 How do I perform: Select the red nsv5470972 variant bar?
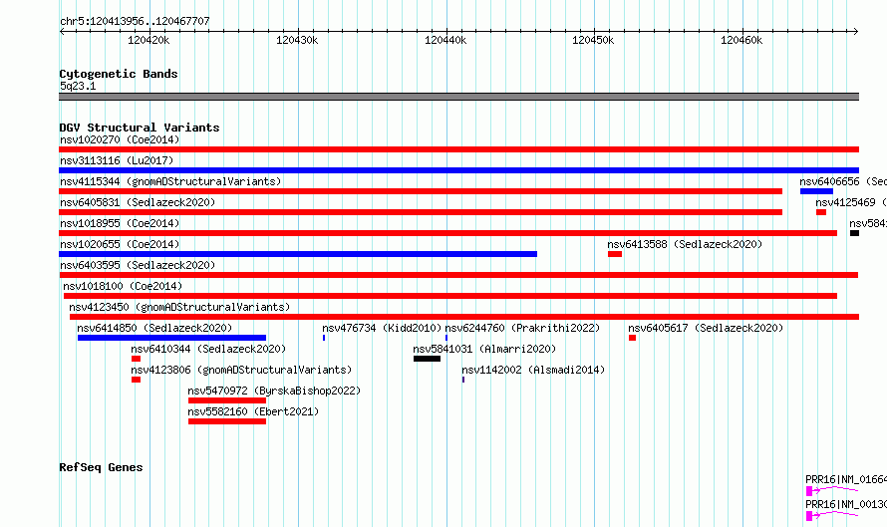(227, 400)
